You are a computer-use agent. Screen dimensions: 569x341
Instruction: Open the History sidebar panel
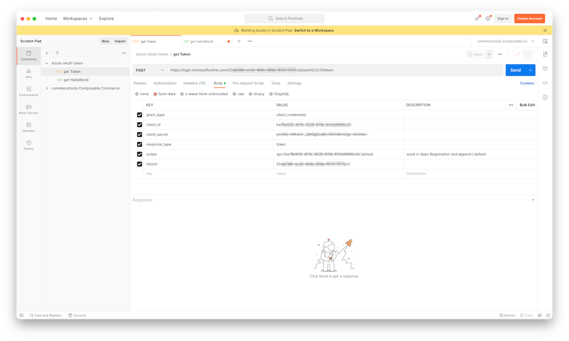click(x=28, y=145)
